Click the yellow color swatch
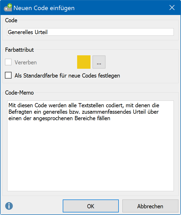The image size is (181, 215). coord(84,62)
